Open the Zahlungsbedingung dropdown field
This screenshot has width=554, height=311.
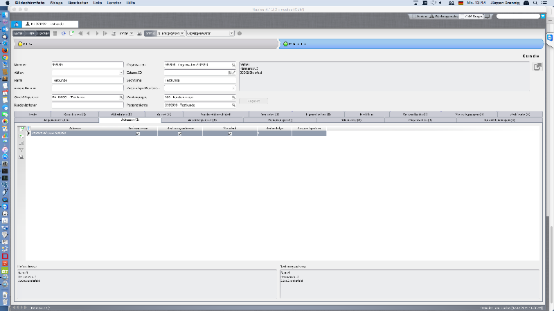point(200,88)
